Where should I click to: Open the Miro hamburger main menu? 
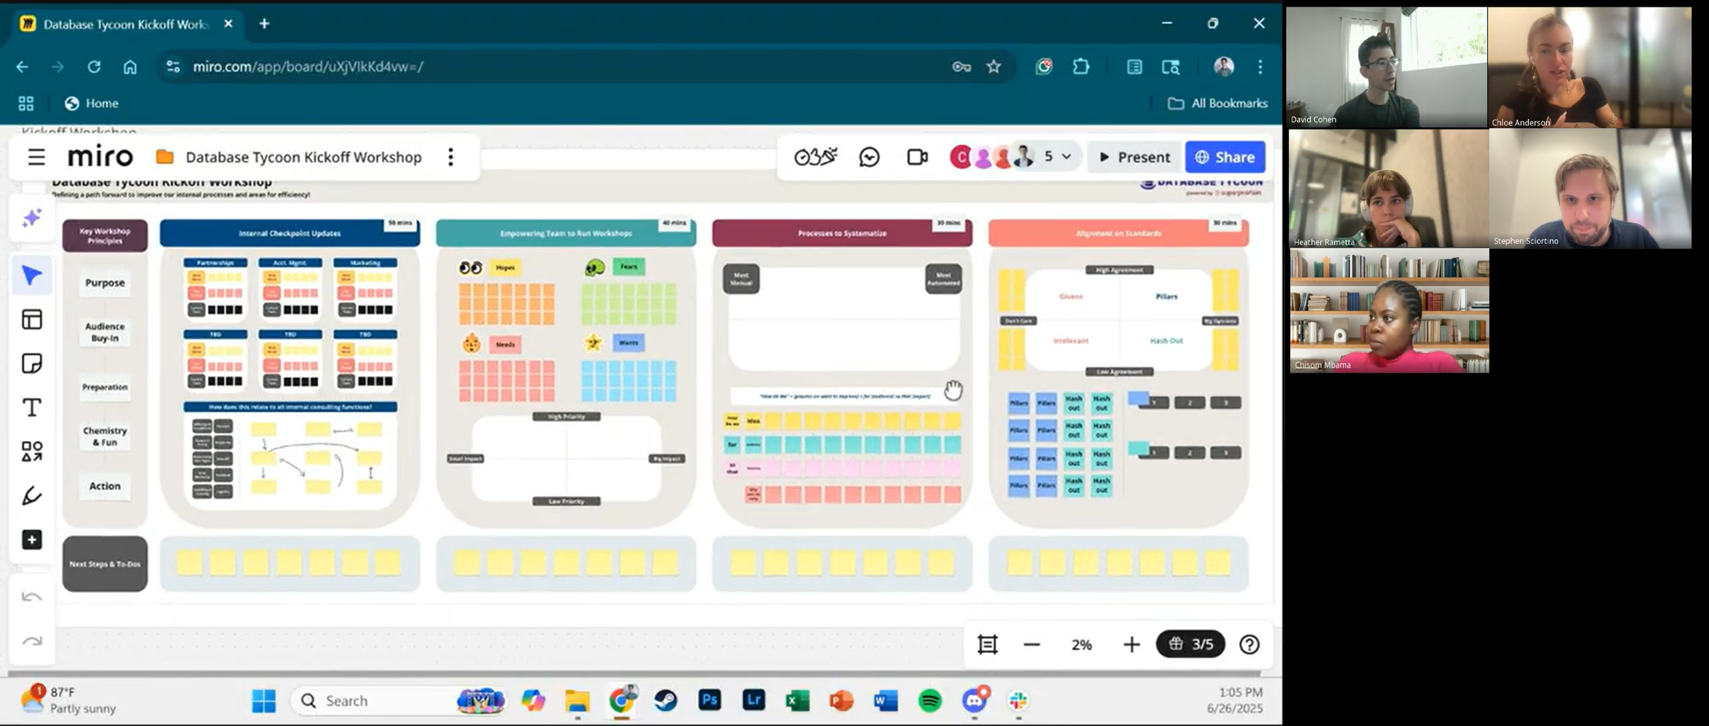(x=36, y=157)
